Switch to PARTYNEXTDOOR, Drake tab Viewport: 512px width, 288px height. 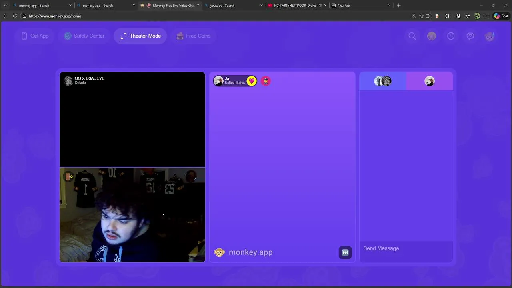tap(298, 6)
